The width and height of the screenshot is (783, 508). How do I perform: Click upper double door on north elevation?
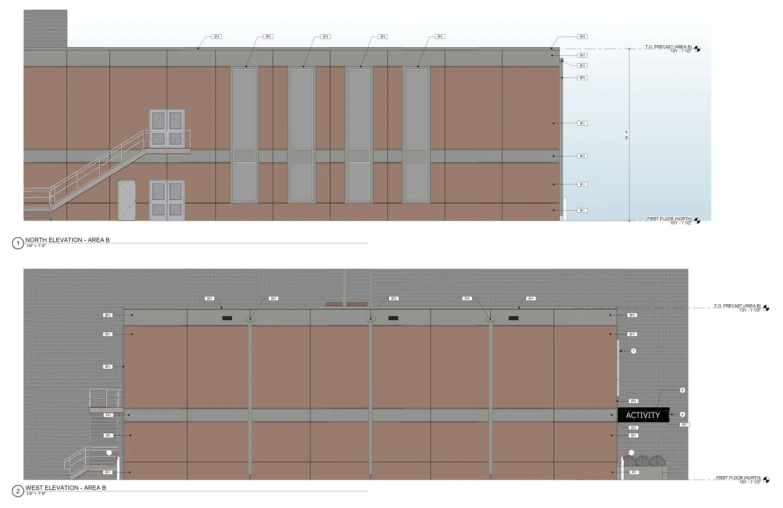(x=167, y=128)
